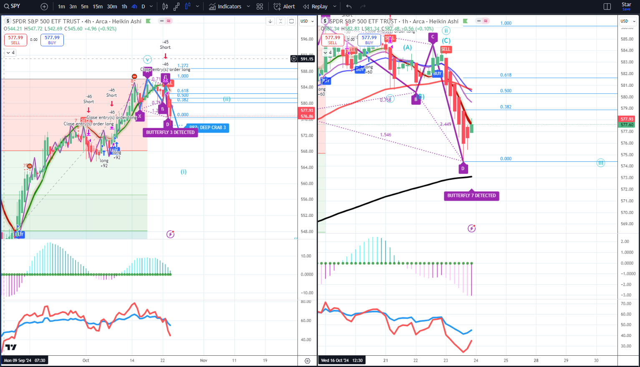Image resolution: width=640 pixels, height=367 pixels.
Task: Choose the step line chart style icon
Action: [x=176, y=7]
